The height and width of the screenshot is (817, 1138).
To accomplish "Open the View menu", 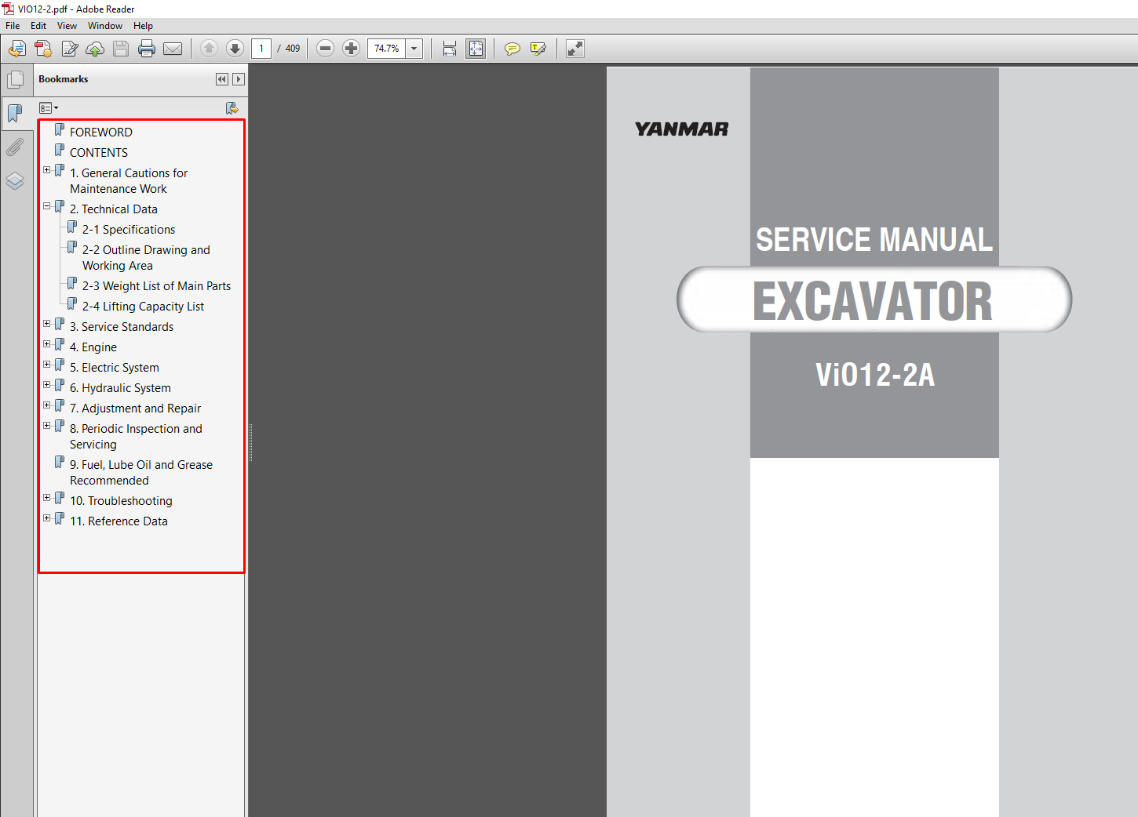I will 67,26.
